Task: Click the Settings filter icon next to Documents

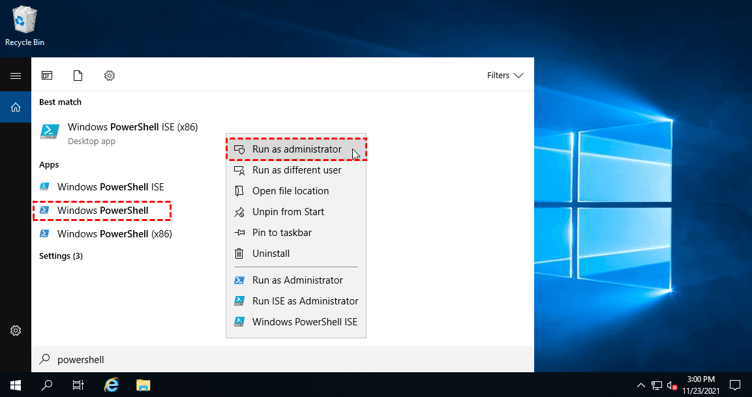Action: click(x=109, y=75)
